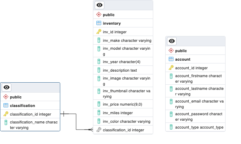Click the column icon for inv_miles
Image resolution: width=241 pixels, height=144 pixels.
tap(99, 113)
